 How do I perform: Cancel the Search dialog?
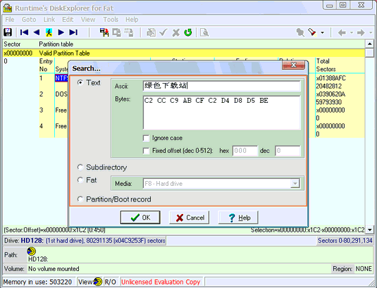tap(189, 217)
